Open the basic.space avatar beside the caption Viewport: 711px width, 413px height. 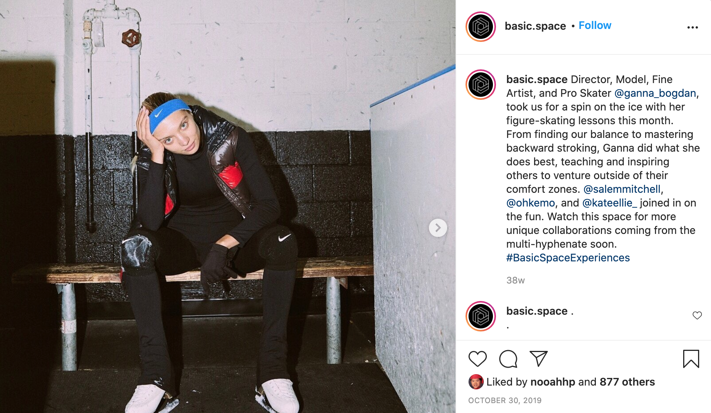coord(480,85)
